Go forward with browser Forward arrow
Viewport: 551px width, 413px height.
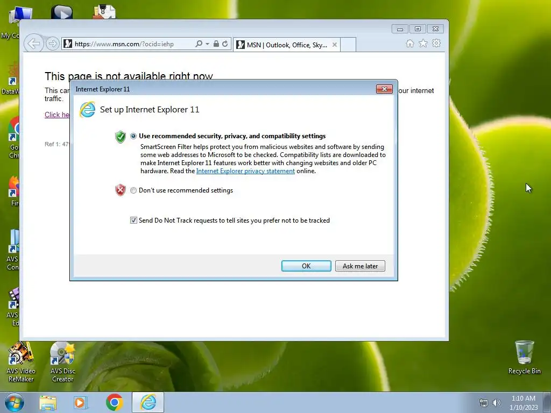pyautogui.click(x=52, y=44)
